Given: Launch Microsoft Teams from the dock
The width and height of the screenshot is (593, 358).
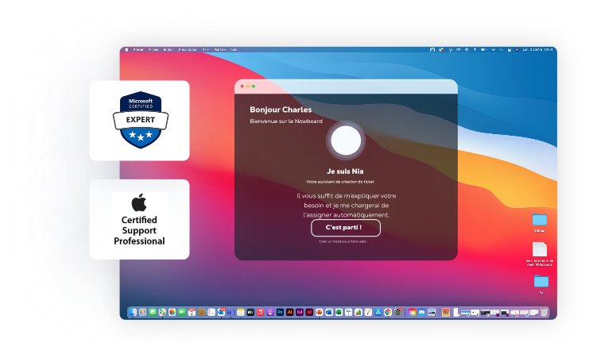Looking at the screenshot, I should (x=231, y=312).
